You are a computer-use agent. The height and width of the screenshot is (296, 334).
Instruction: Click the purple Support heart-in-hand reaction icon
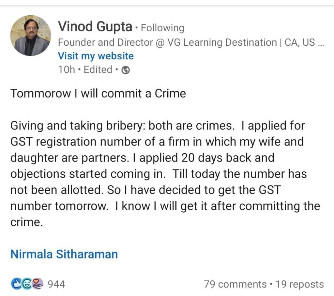pyautogui.click(x=38, y=284)
